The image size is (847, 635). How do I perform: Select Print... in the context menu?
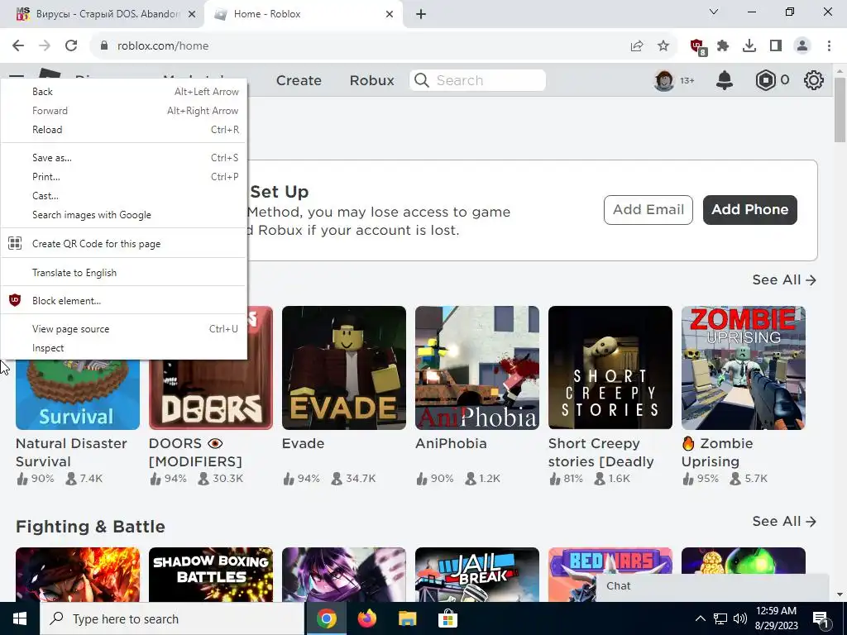click(x=124, y=177)
